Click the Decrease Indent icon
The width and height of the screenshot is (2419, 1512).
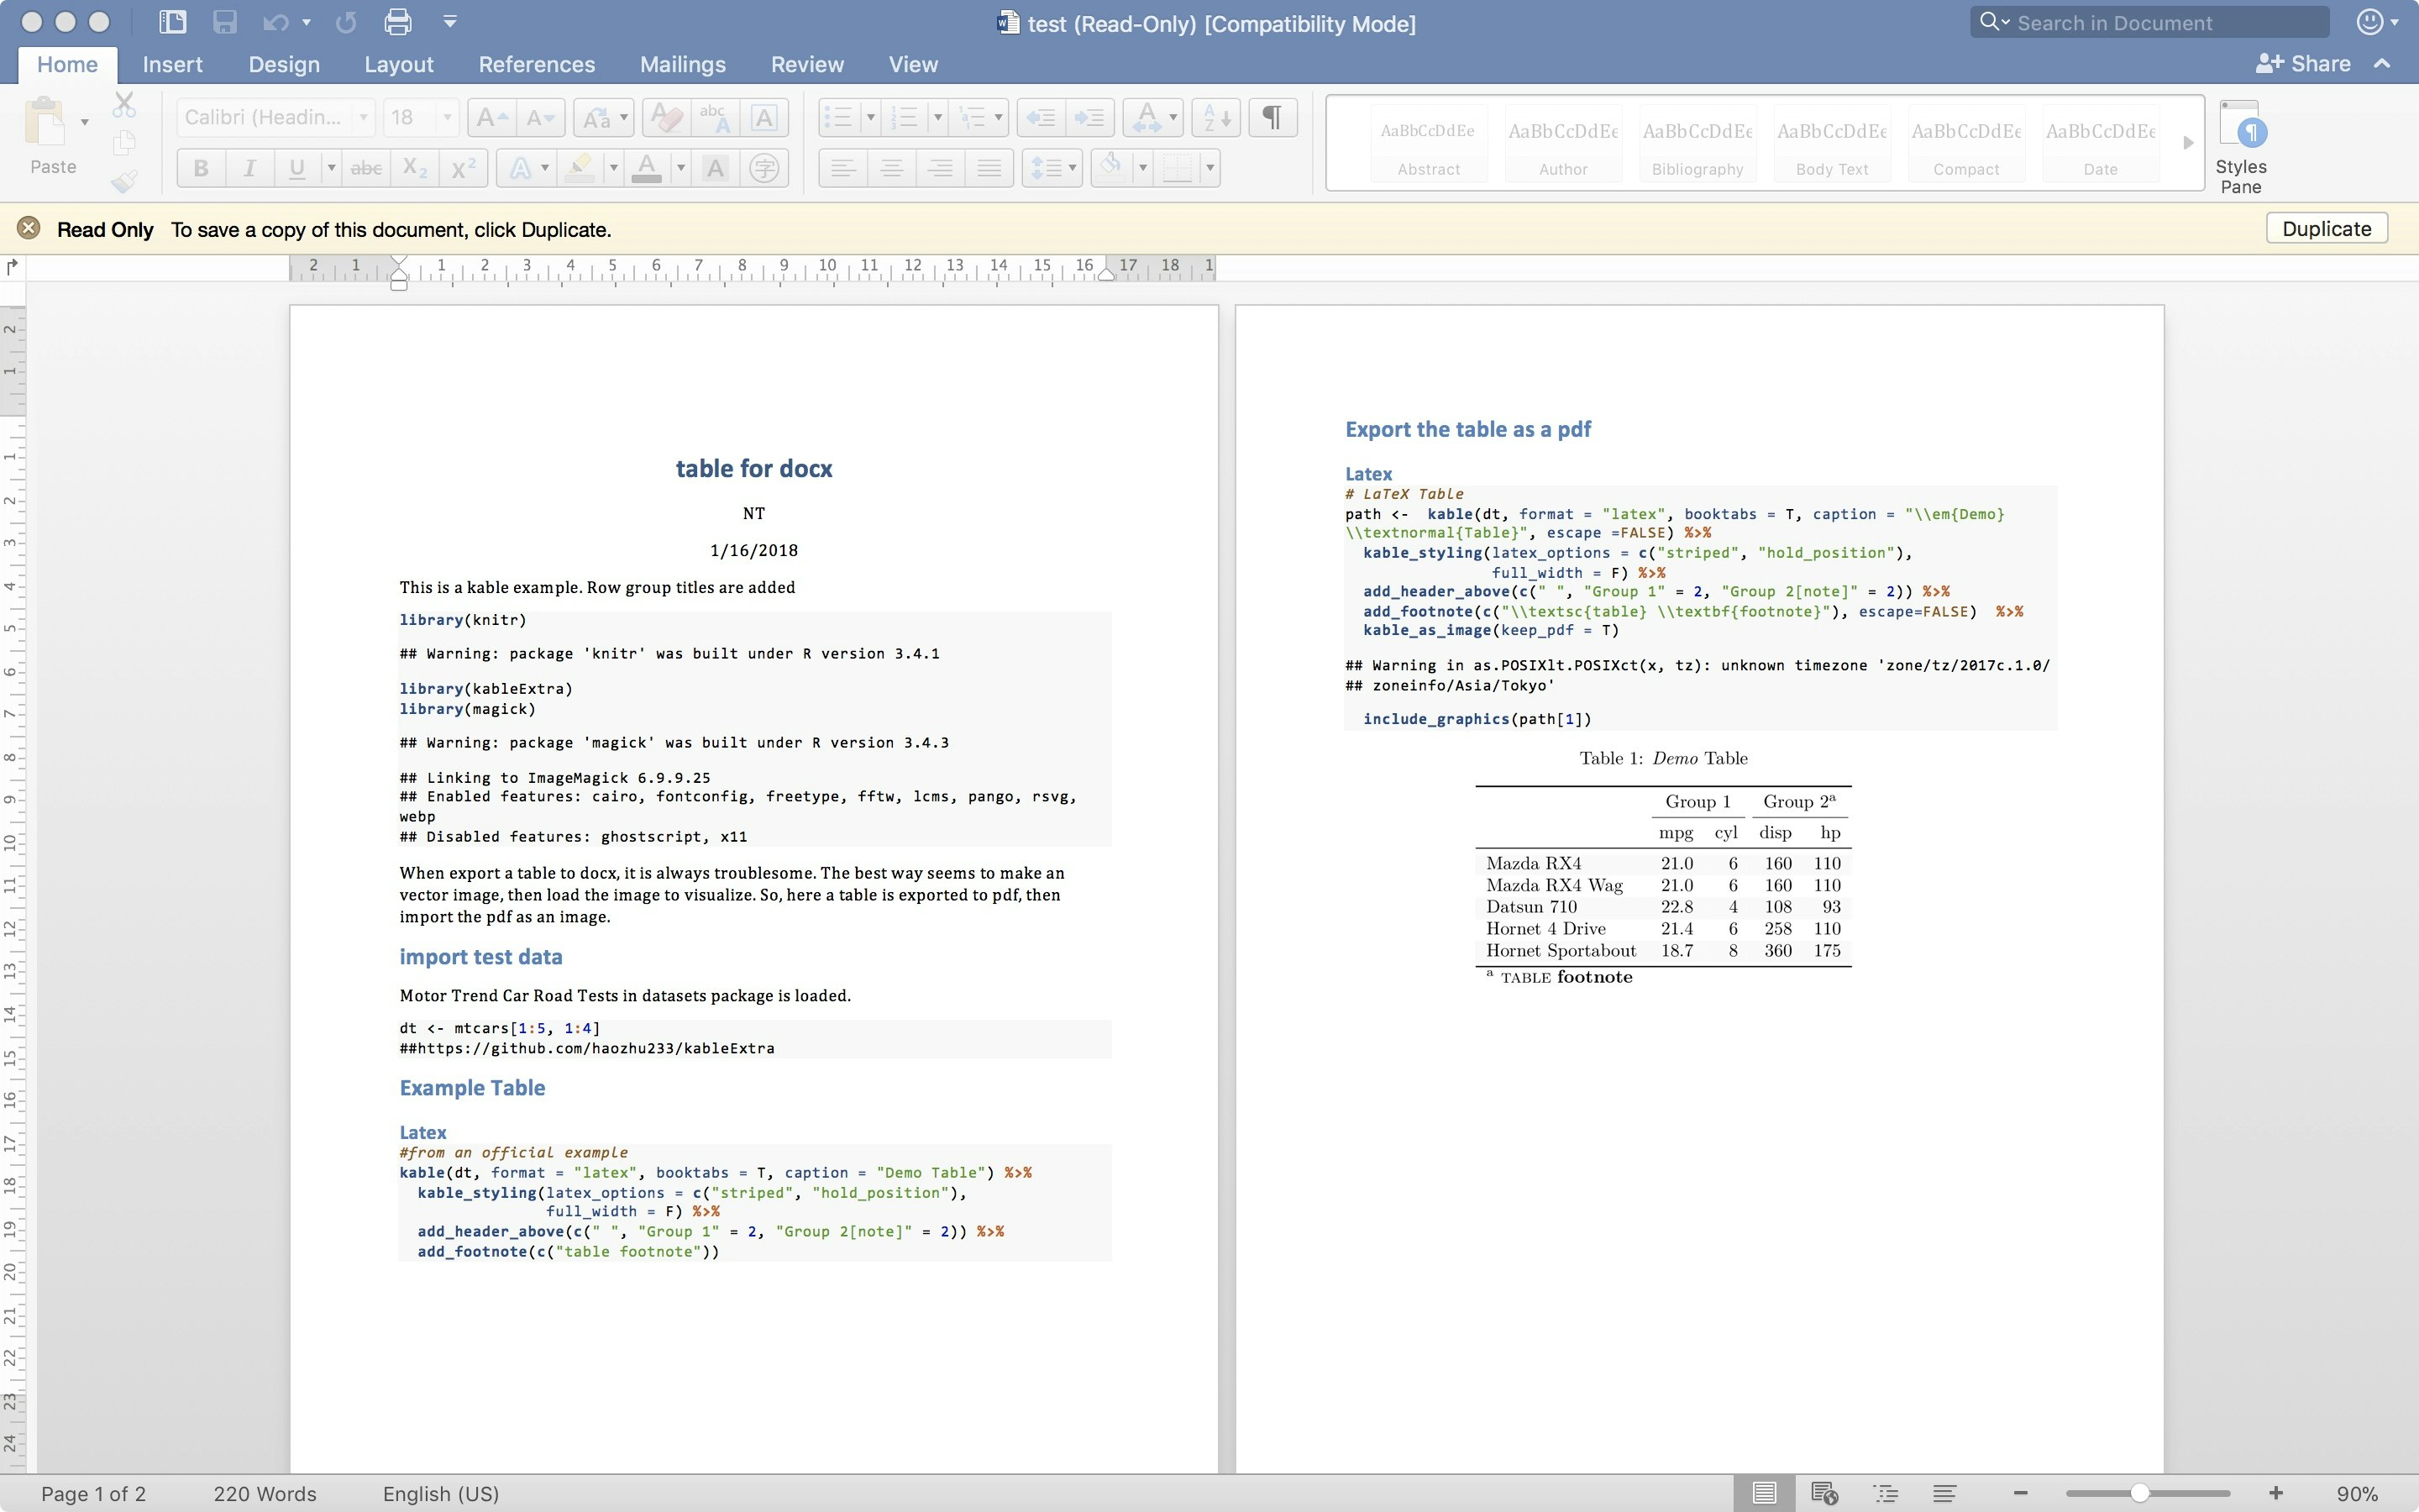coord(1042,118)
